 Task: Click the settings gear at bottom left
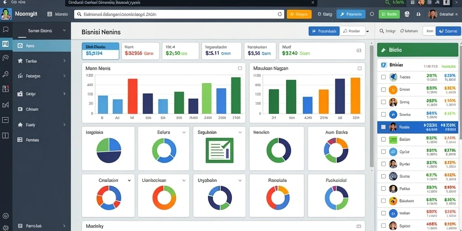pos(5,227)
